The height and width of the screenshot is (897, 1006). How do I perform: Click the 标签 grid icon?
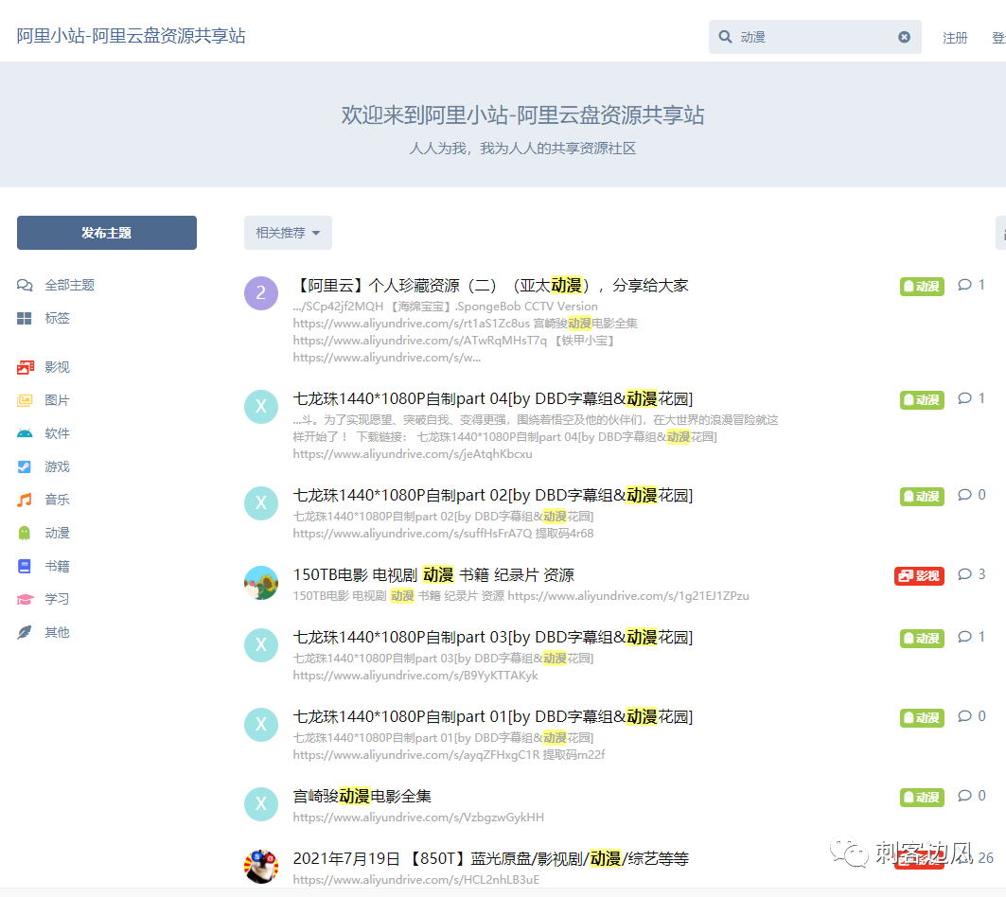(x=25, y=318)
